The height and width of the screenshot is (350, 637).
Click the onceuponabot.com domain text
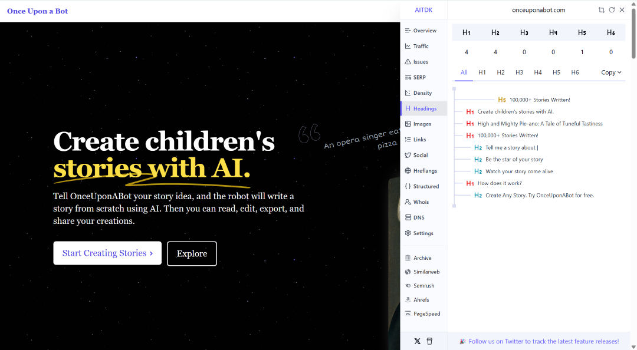(539, 10)
